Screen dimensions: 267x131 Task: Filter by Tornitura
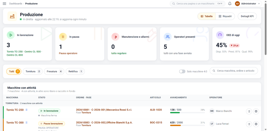point(33,71)
